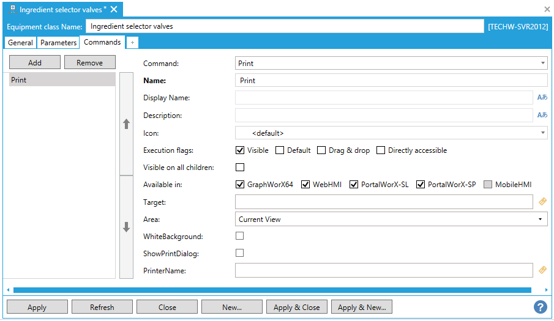Switch to the Parameters tab

coord(58,43)
